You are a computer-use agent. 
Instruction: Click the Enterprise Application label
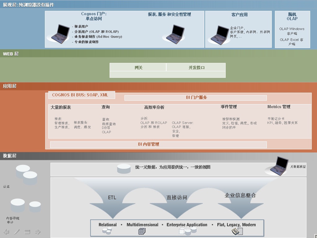[187, 225]
